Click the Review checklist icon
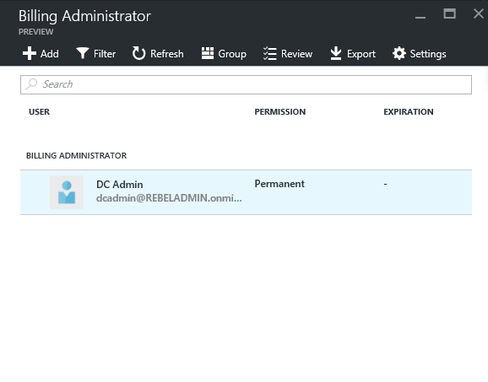This screenshot has width=488, height=382. pos(270,53)
